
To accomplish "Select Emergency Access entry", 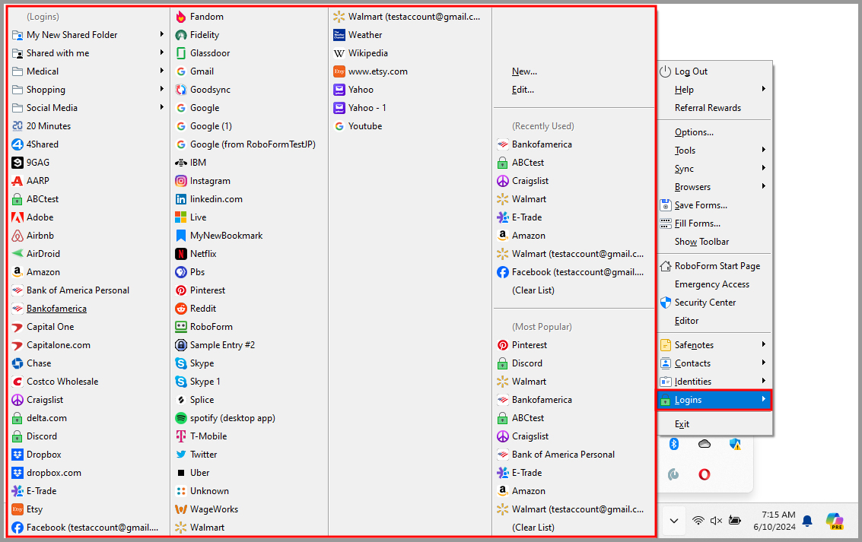I will coord(714,284).
